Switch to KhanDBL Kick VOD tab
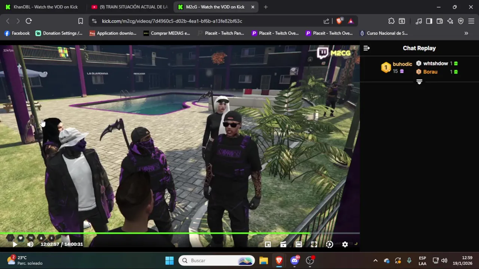The height and width of the screenshot is (269, 479). [x=41, y=7]
